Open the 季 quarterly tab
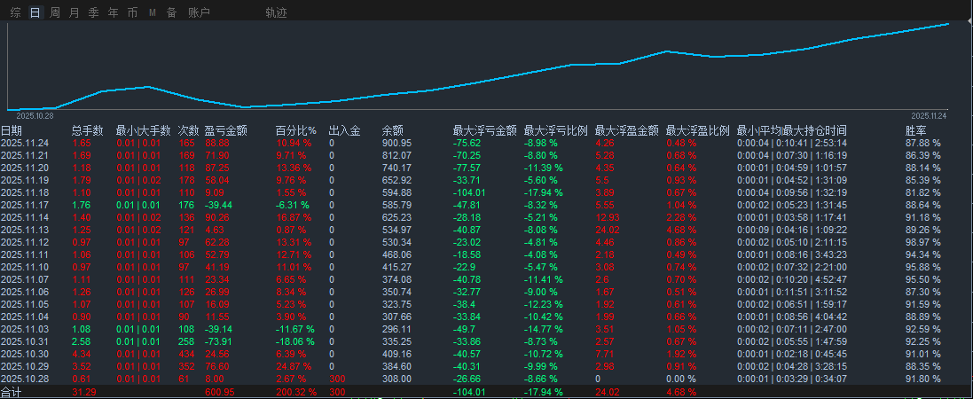The height and width of the screenshot is (399, 973). [94, 12]
